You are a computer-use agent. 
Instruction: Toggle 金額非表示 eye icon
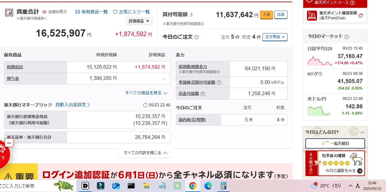tap(45, 12)
